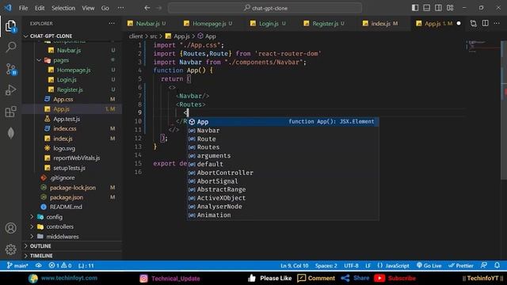507x285 pixels.
Task: Open the Source Control view
Action: tap(10, 69)
